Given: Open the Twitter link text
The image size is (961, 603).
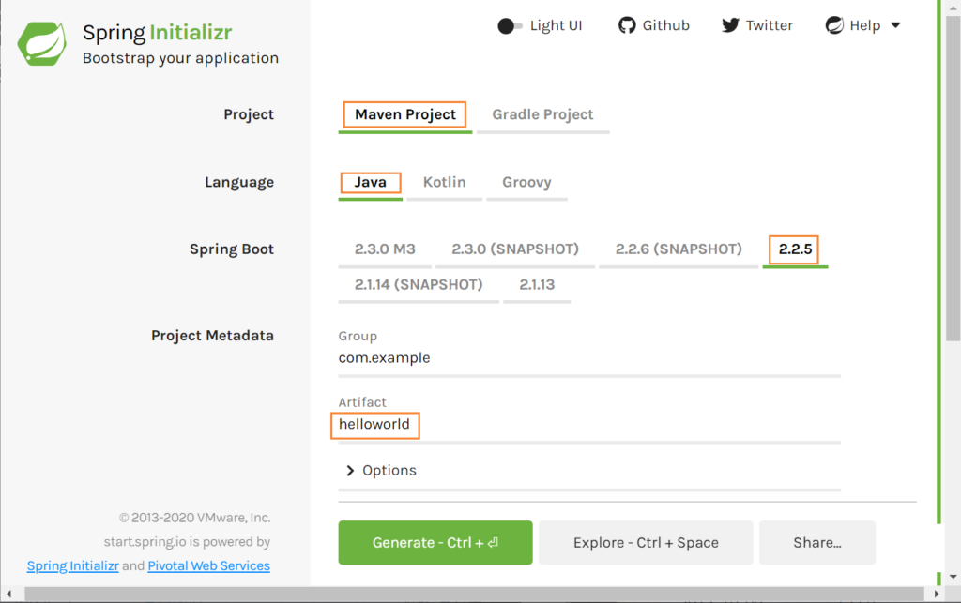Looking at the screenshot, I should click(x=770, y=25).
